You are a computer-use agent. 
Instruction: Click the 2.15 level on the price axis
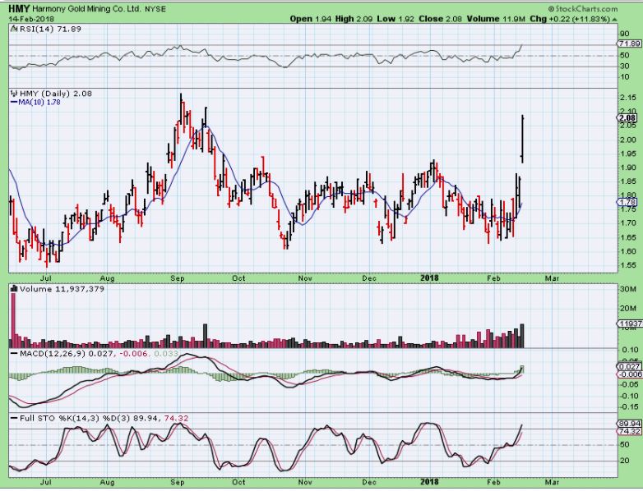coord(628,98)
